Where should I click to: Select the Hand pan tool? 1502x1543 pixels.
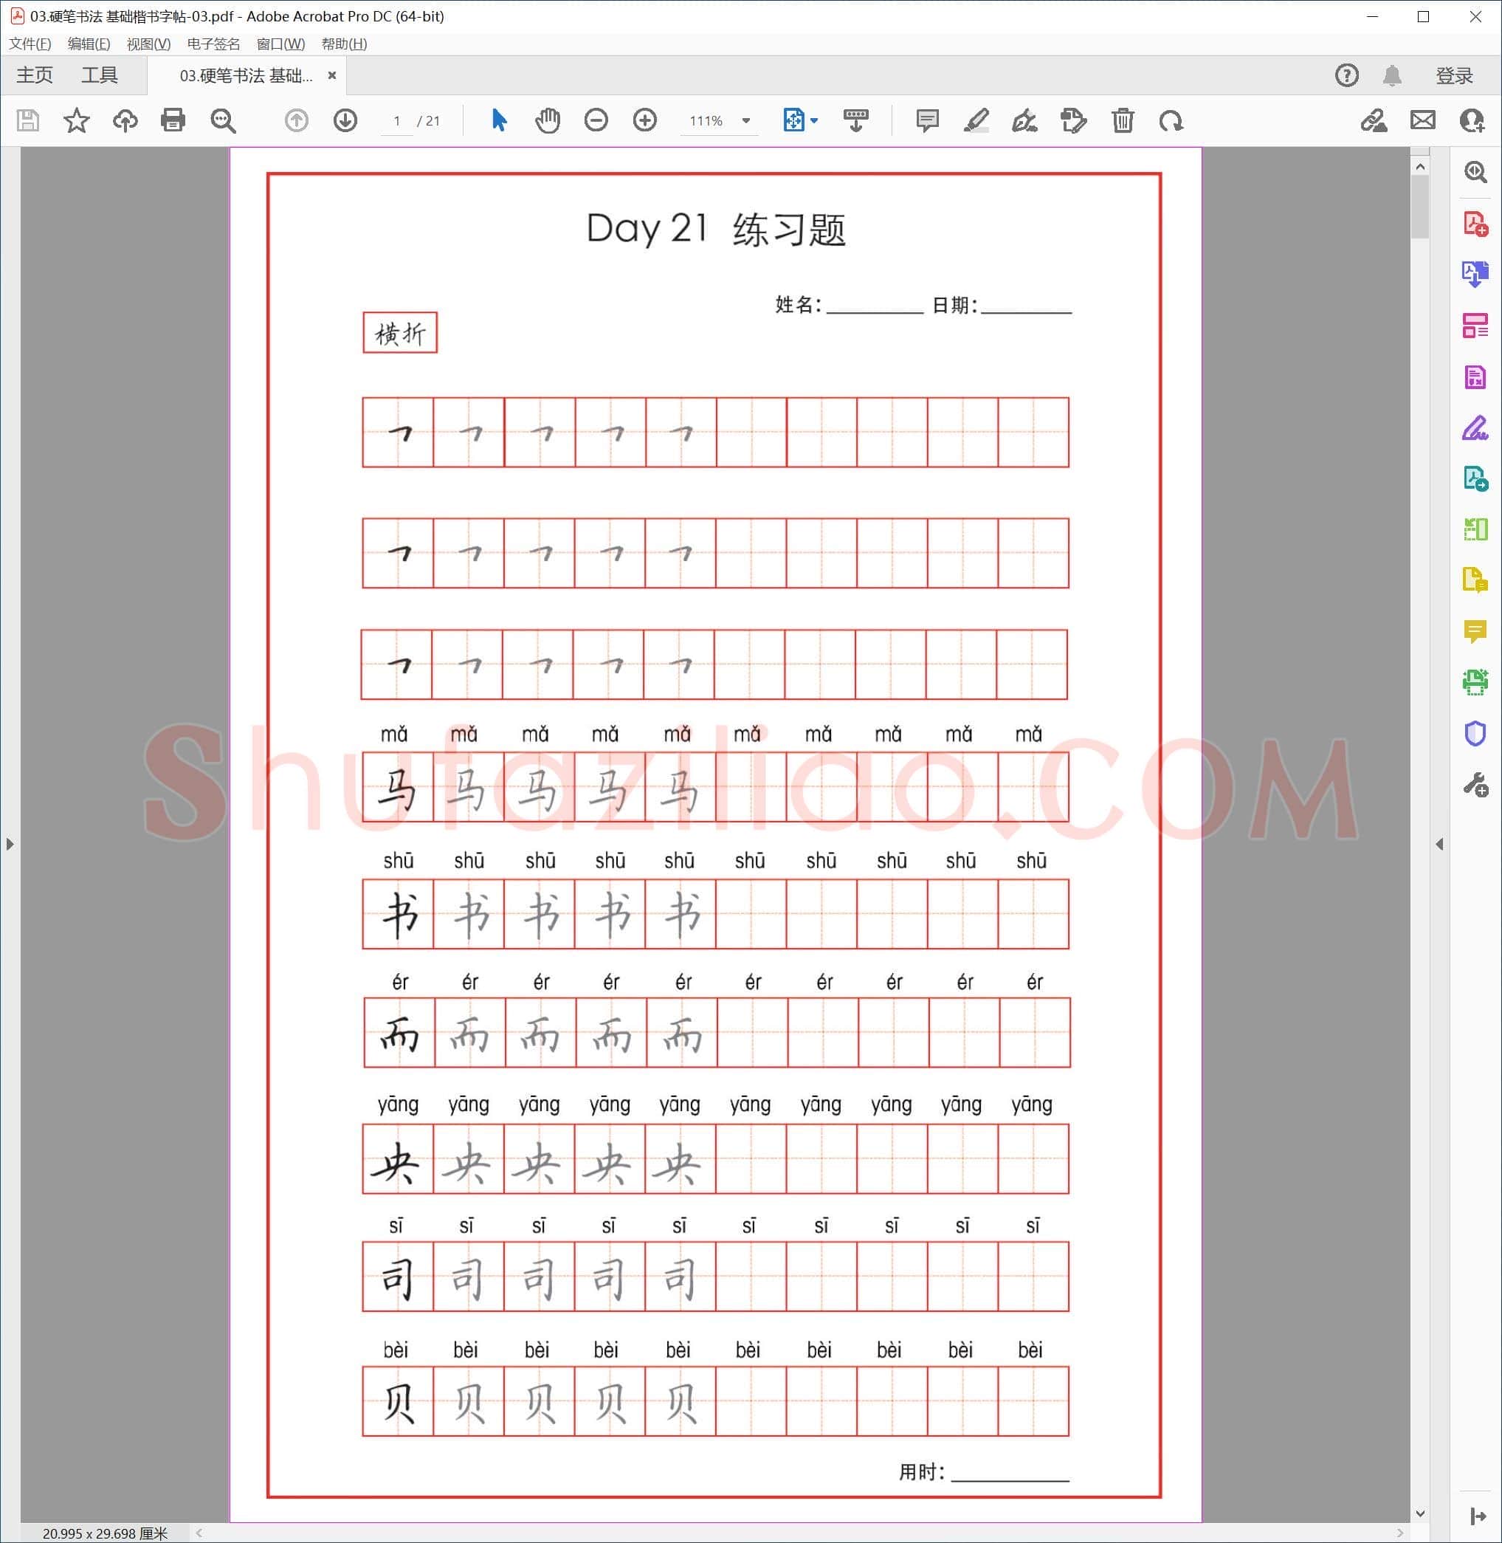point(548,121)
